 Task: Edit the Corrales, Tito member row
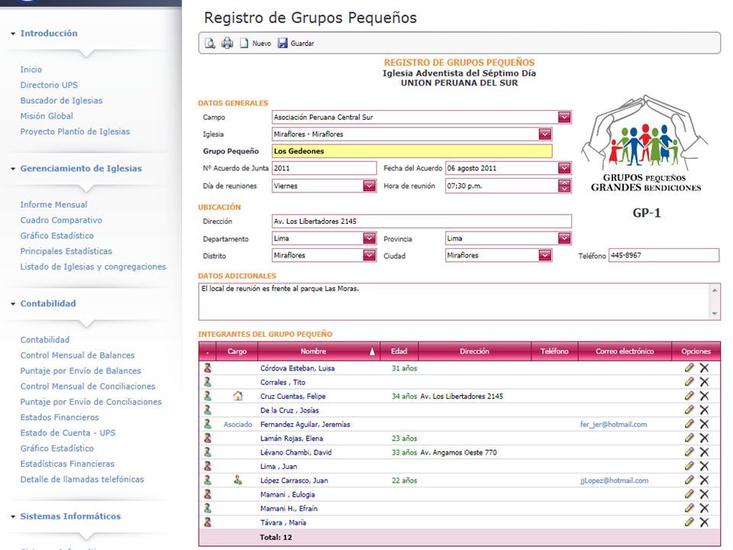[x=689, y=382]
